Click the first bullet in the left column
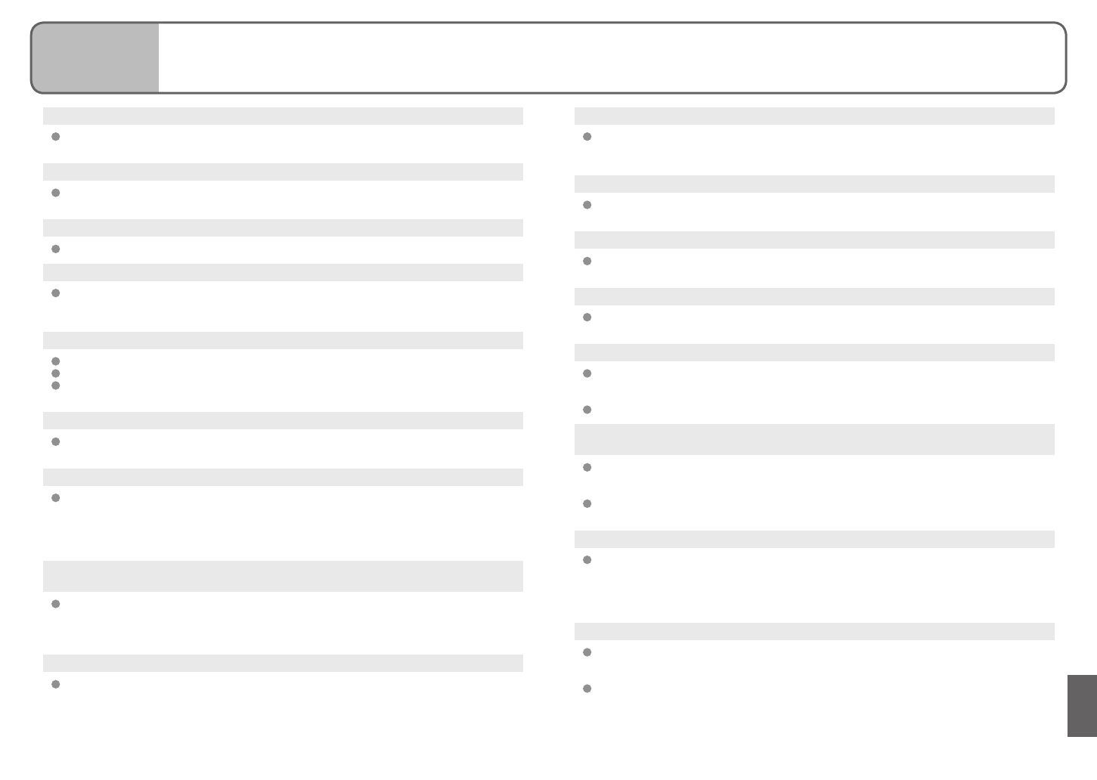The width and height of the screenshot is (1097, 780). coord(55,137)
